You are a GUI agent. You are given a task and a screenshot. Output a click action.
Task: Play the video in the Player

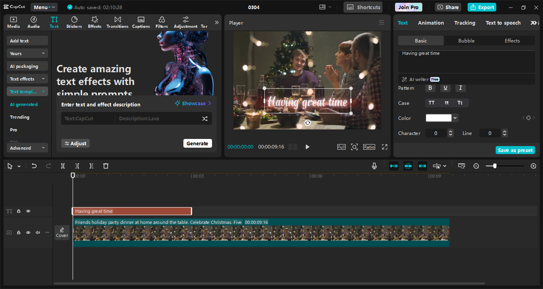[307, 147]
